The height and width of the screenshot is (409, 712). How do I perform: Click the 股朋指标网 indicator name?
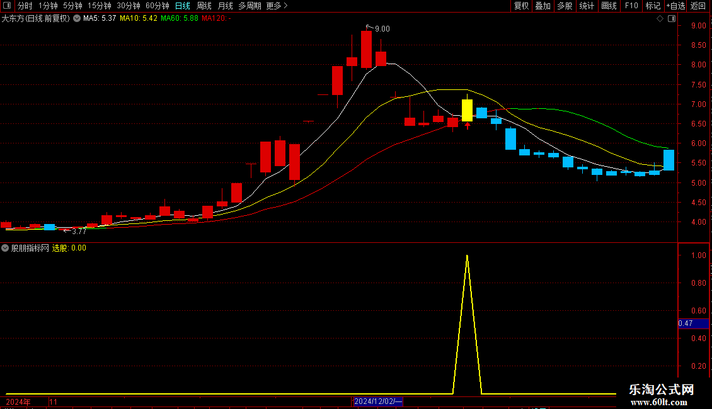pos(30,248)
